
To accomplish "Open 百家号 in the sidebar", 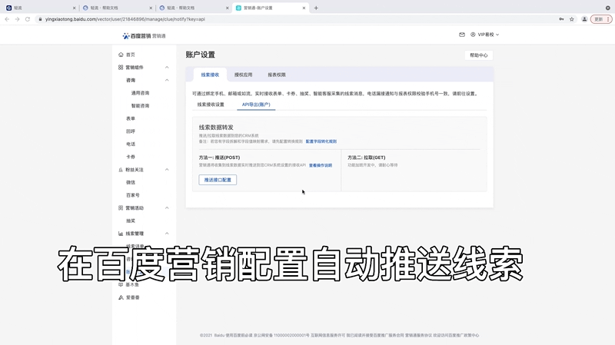I will click(132, 195).
